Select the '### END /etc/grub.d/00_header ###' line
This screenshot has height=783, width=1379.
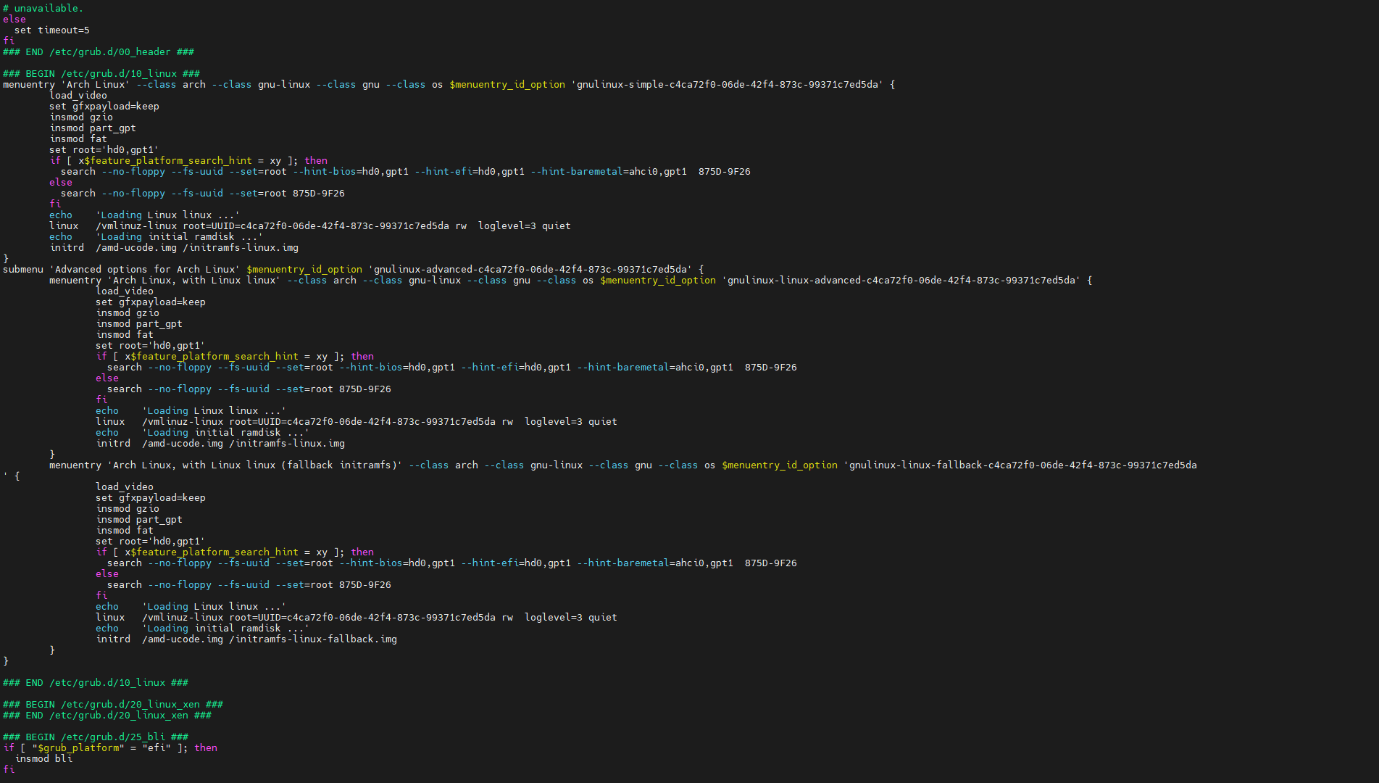pos(99,52)
